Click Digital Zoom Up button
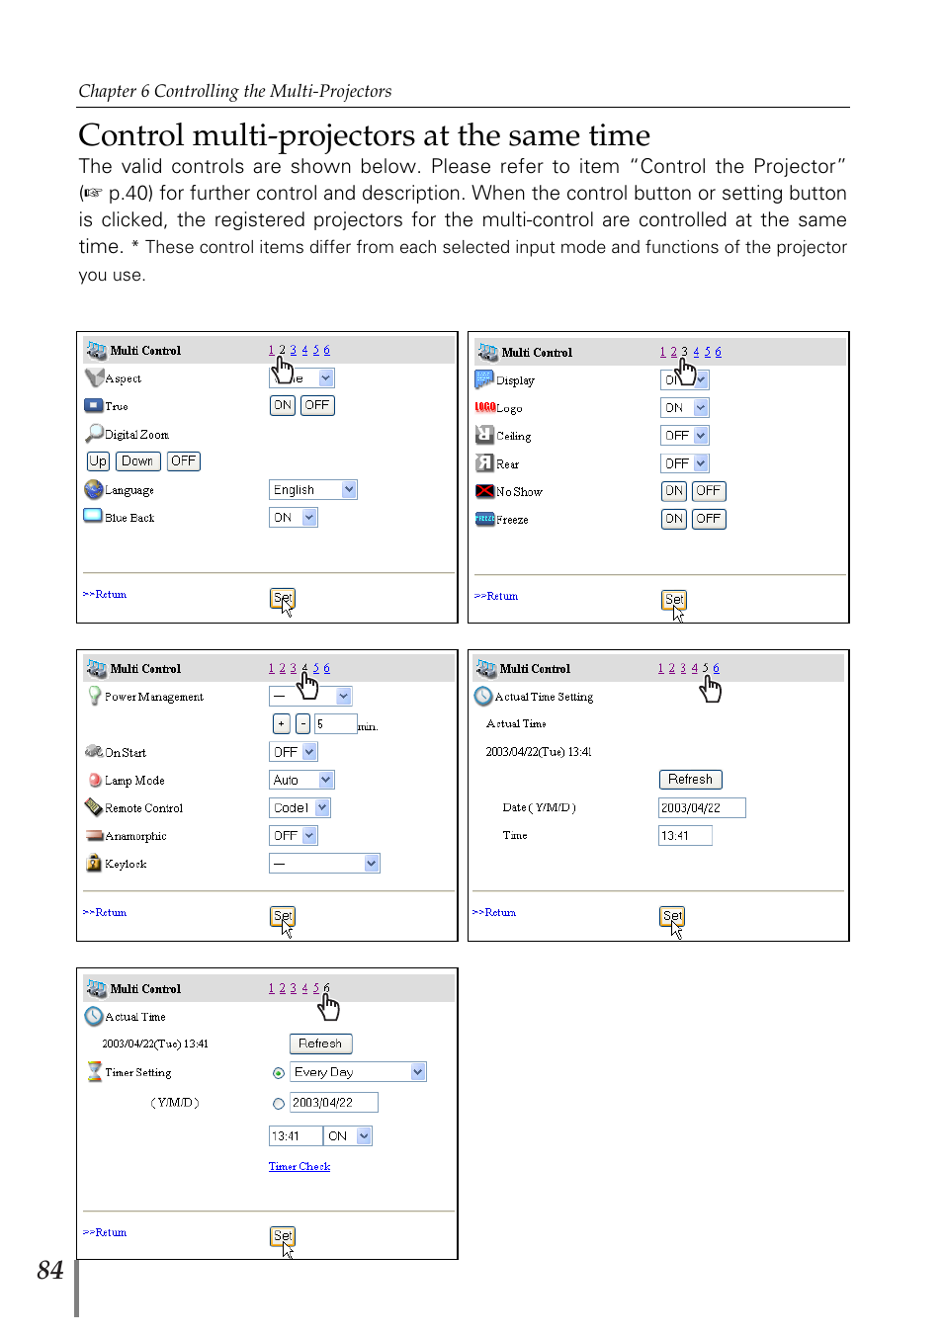Screen dimensions: 943x1336 pos(98,460)
